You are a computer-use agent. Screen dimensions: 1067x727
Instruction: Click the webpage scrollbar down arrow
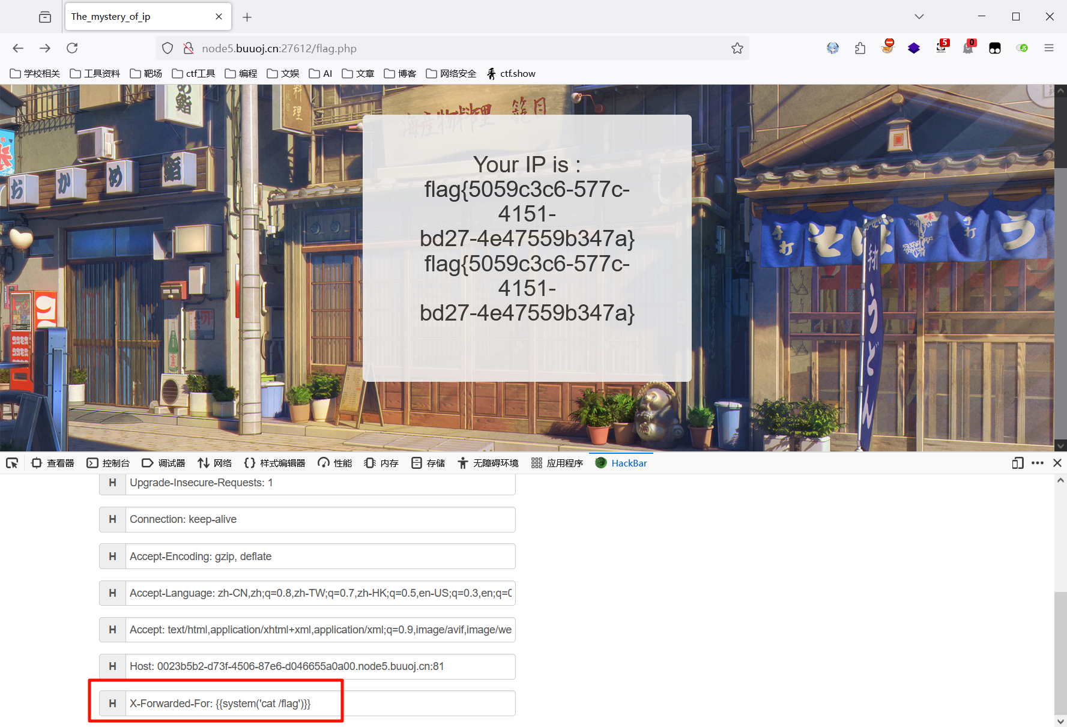pos(1060,445)
